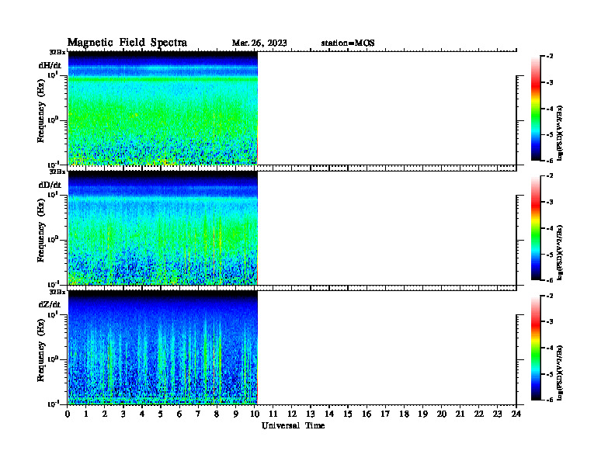Image resolution: width=615 pixels, height=475 pixels.
Task: Select the date text "Mar. 26, 2023"
Action: pyautogui.click(x=259, y=43)
